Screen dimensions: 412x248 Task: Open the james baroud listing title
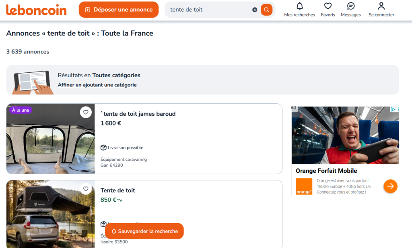point(138,114)
